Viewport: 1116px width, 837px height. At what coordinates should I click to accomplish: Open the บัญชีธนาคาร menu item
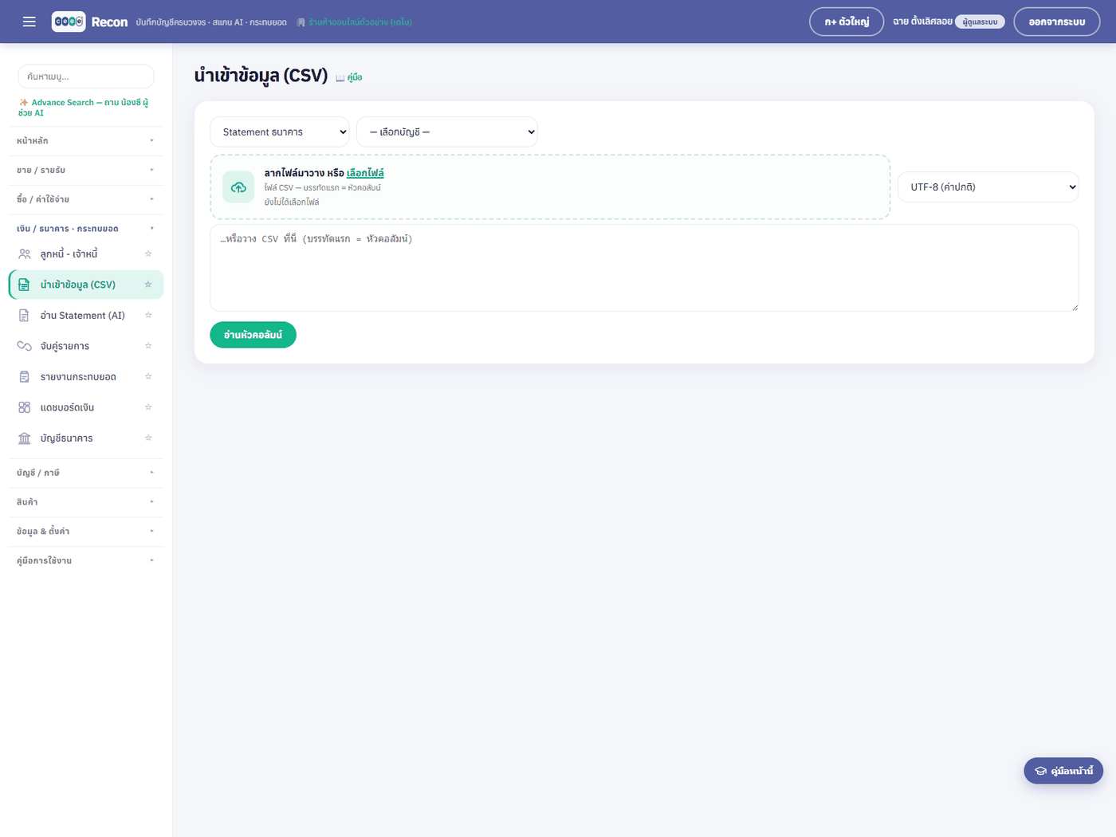click(86, 438)
